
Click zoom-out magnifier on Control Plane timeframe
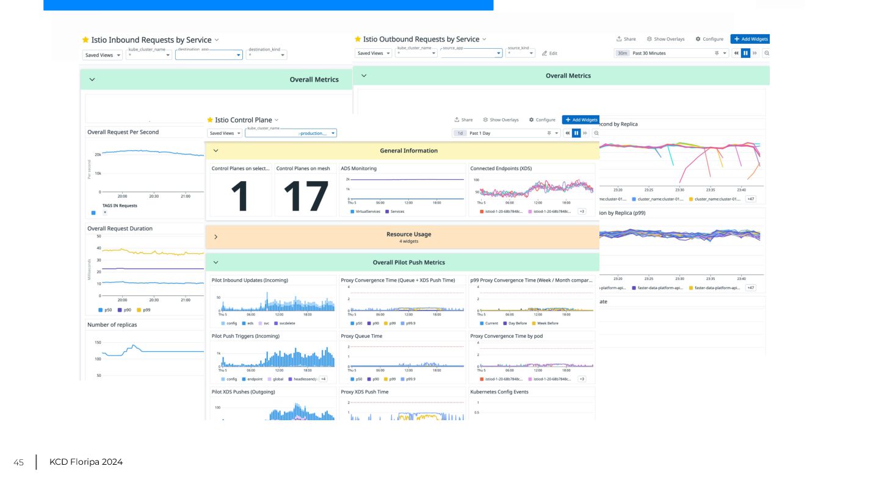tap(596, 133)
